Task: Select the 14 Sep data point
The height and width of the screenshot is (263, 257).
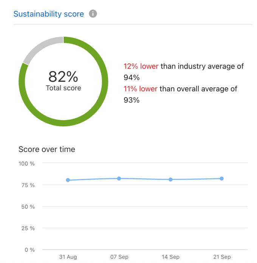Action: [170, 179]
